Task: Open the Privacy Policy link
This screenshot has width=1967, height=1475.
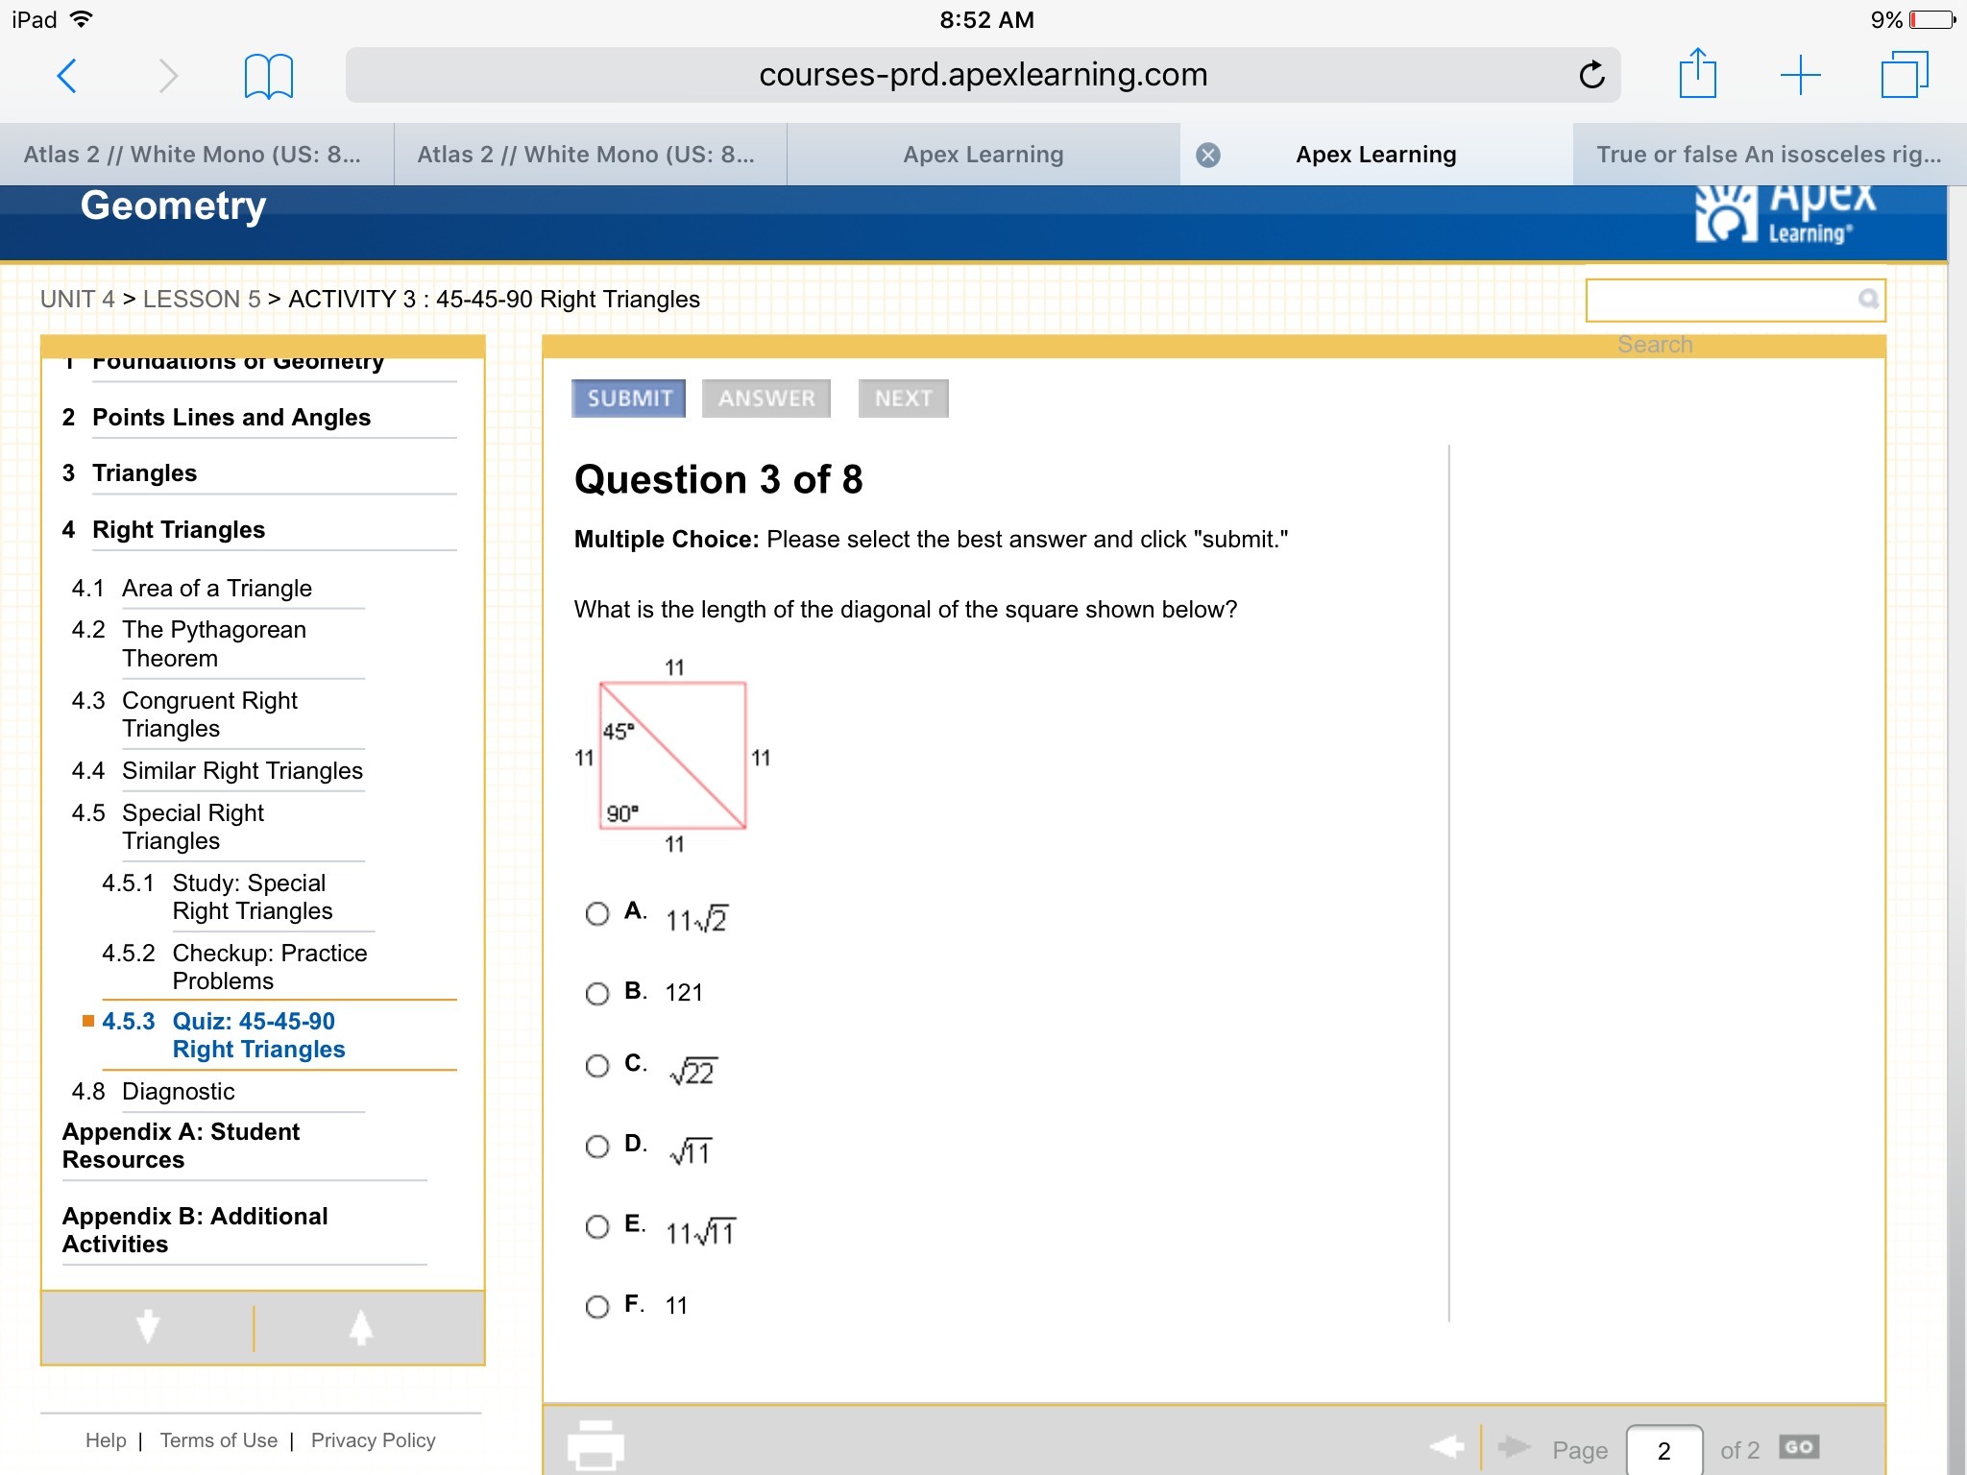Action: coord(373,1440)
